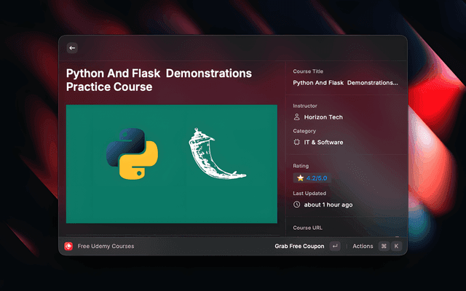Go back using the arrow button
Image resolution: width=466 pixels, height=291 pixels.
point(72,48)
